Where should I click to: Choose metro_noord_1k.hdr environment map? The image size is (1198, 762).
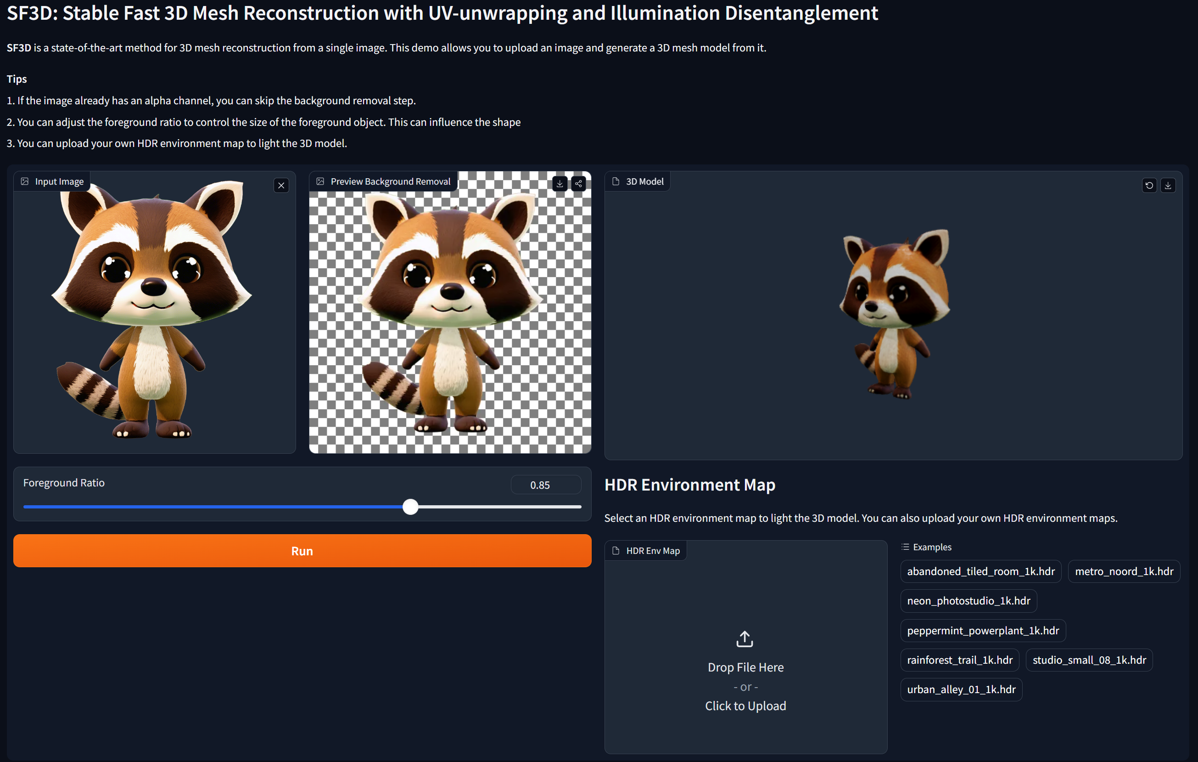(1123, 571)
